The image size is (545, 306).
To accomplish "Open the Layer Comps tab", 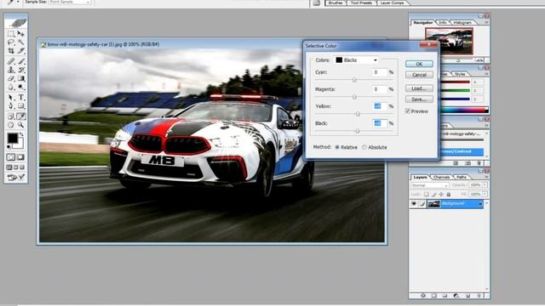I will tap(392, 3).
